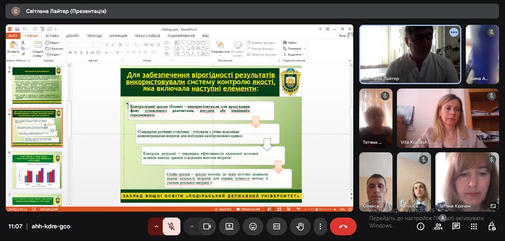The width and height of the screenshot is (505, 241).
Task: Toggle the camera on or off
Action: point(207,226)
